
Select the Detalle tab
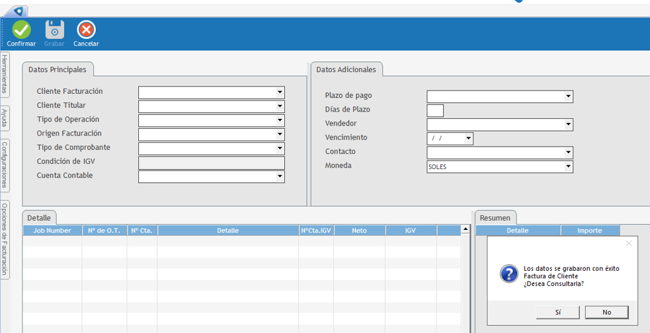pos(39,217)
